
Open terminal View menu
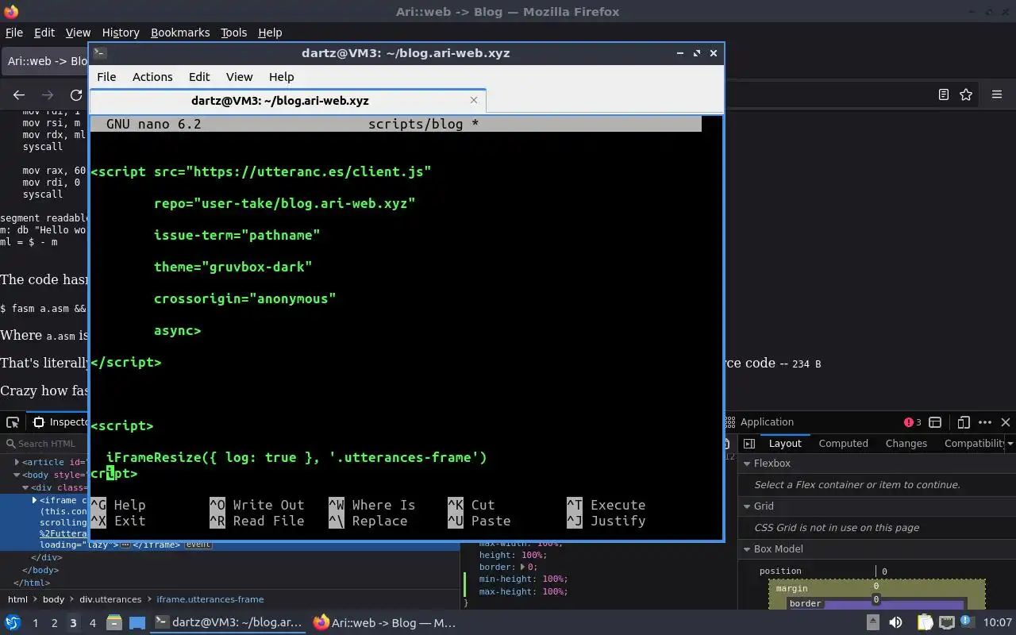point(239,77)
